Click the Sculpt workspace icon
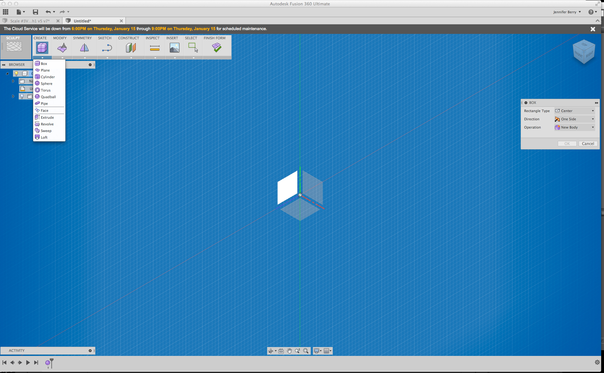Viewport: 604px width, 373px height. coord(14,47)
